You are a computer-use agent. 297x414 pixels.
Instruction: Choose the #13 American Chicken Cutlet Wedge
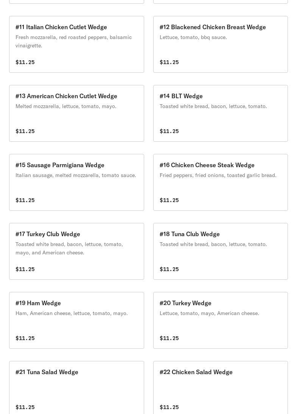tap(66, 96)
